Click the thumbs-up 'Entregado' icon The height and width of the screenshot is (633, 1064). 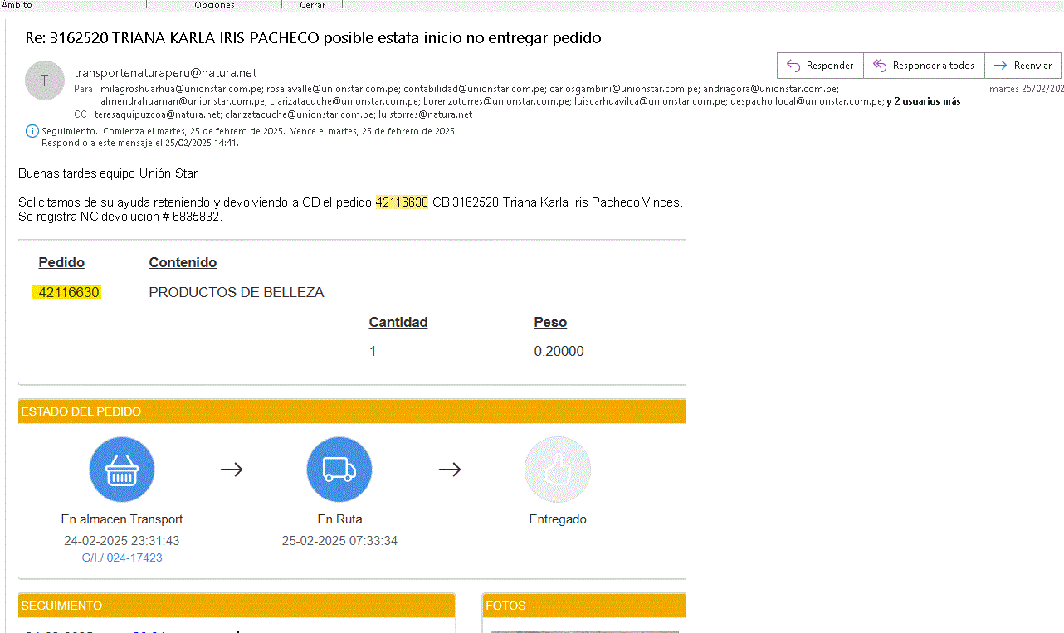coord(558,470)
